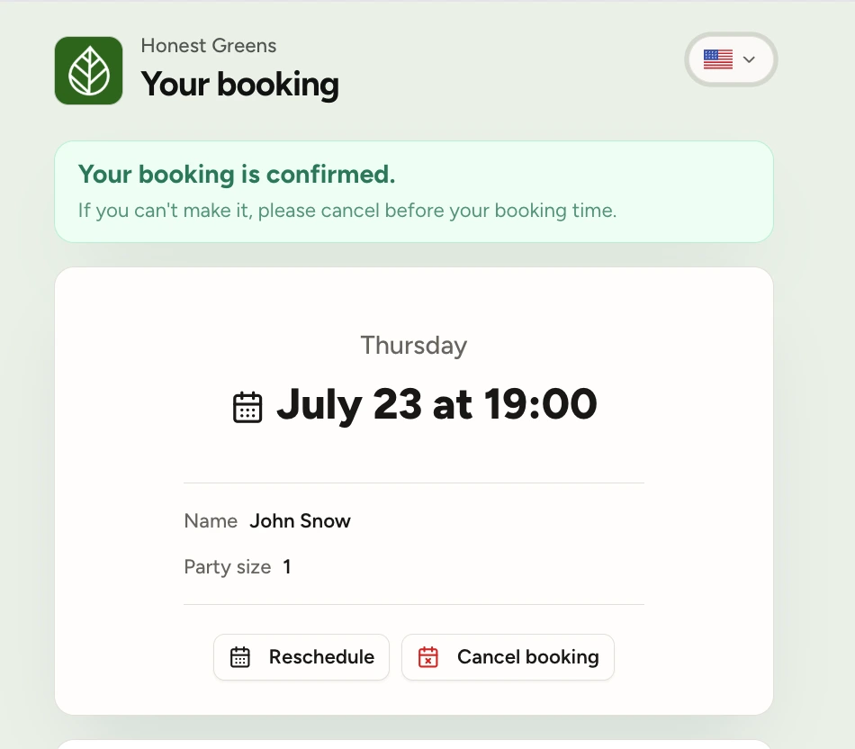The image size is (855, 749).
Task: Click the US flag icon
Action: [717, 59]
